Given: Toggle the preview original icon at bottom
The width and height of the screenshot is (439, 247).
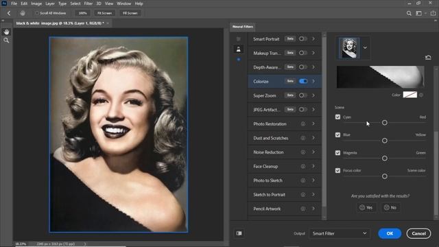Looking at the screenshot, I should 239,233.
